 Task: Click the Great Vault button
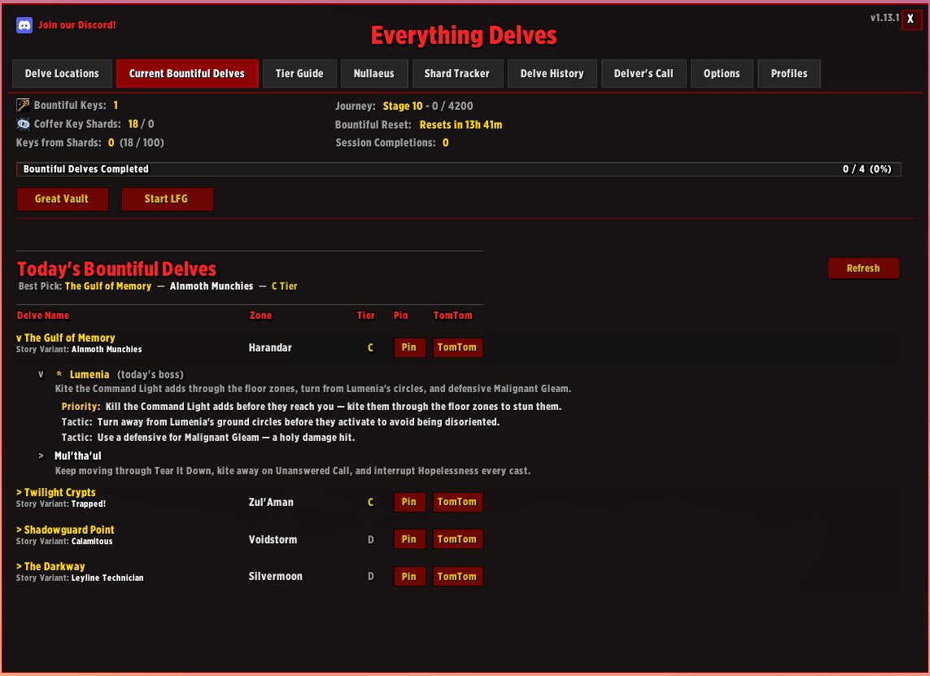(x=63, y=199)
